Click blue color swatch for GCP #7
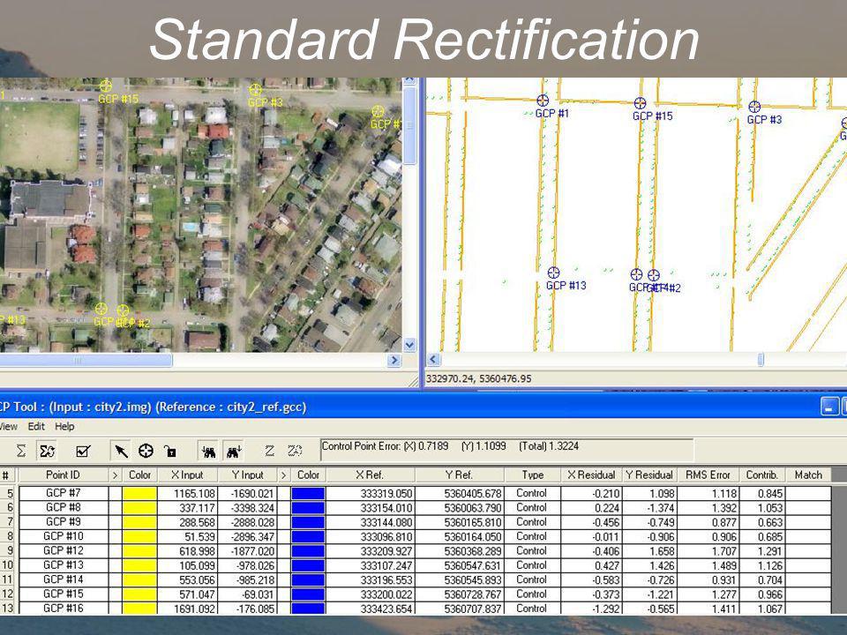Viewport: 847px width, 635px height. click(308, 494)
